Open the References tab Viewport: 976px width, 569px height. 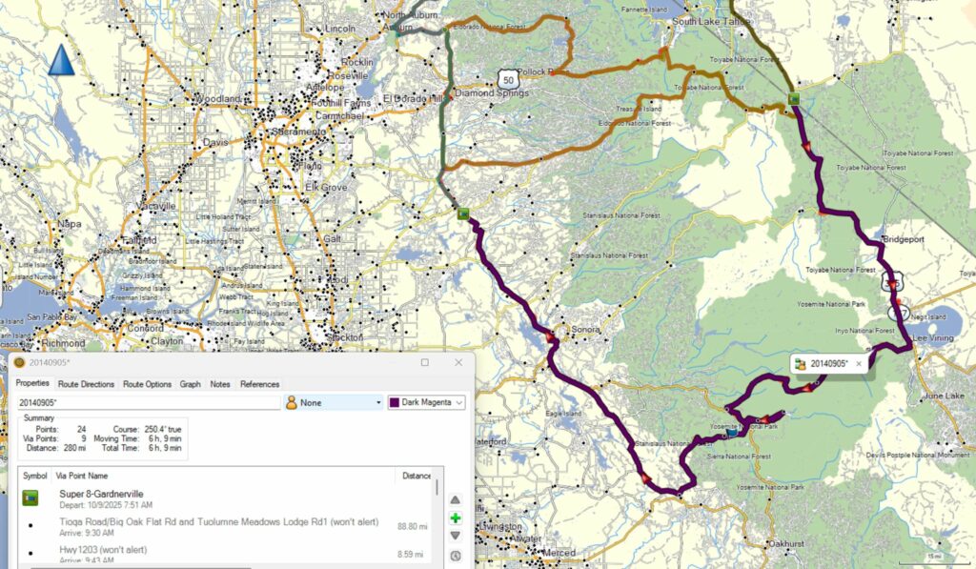[259, 384]
